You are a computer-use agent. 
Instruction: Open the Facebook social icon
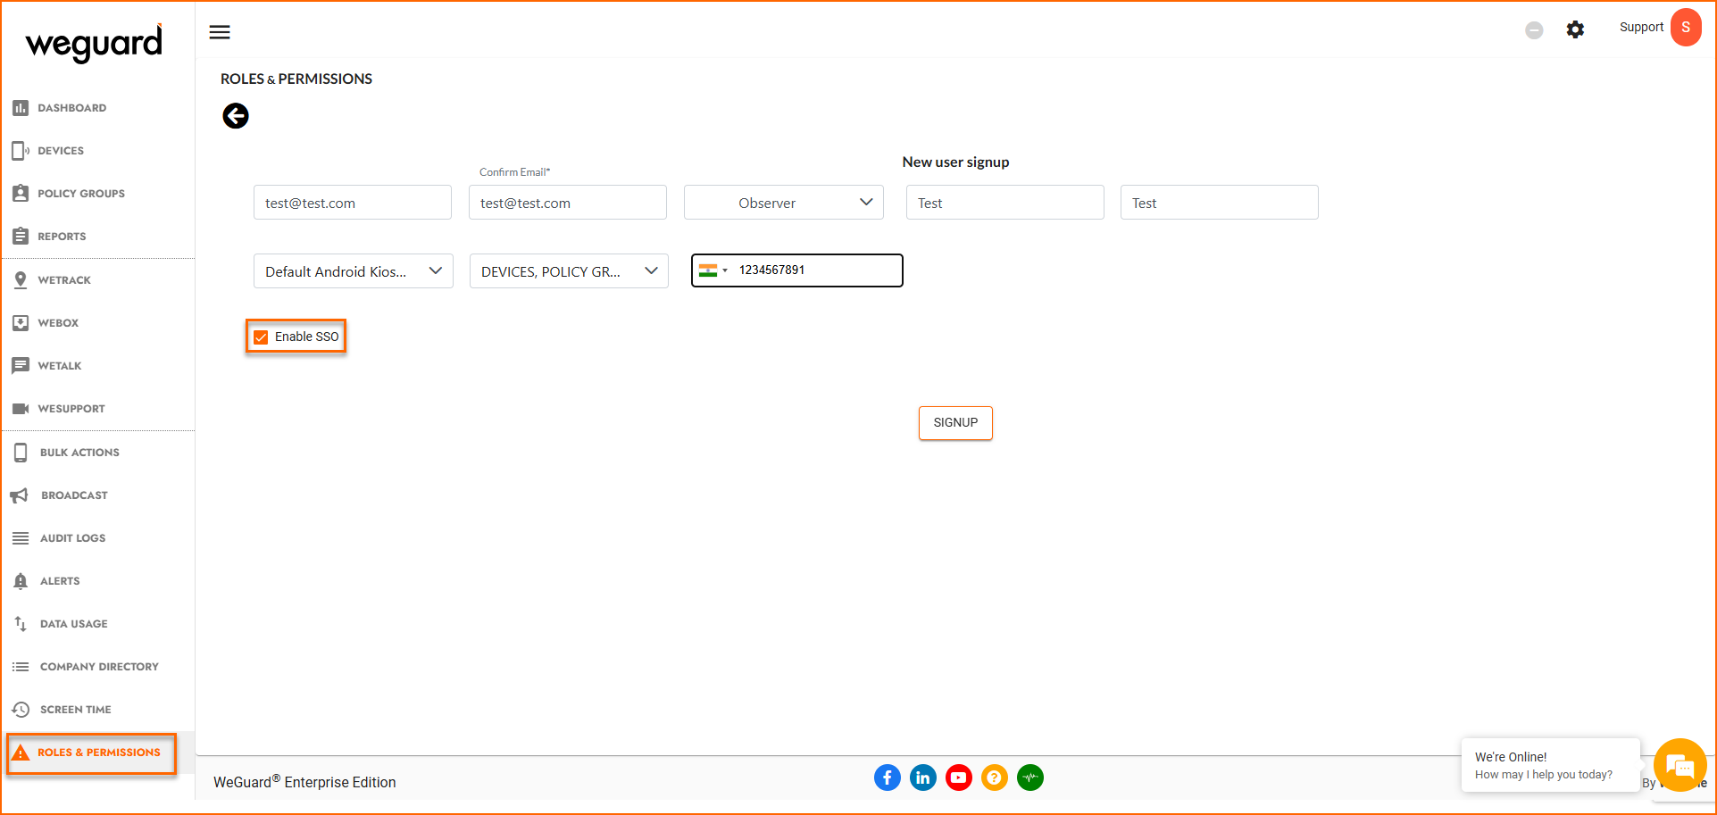tap(887, 778)
